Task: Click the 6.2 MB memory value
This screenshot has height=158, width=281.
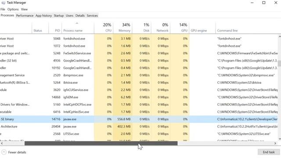Action: click(x=126, y=97)
